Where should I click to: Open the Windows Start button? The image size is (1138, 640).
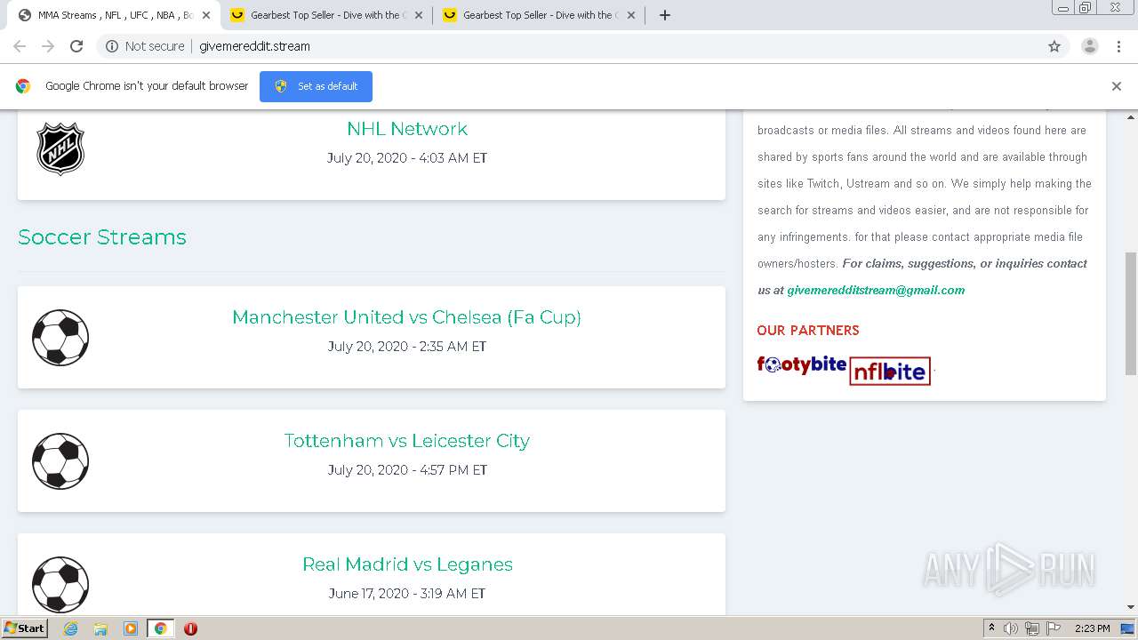point(24,628)
